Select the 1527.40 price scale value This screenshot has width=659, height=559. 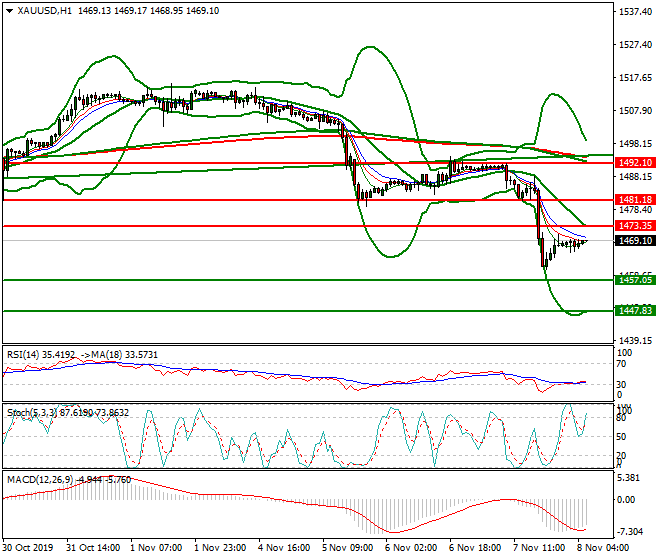[x=635, y=45]
